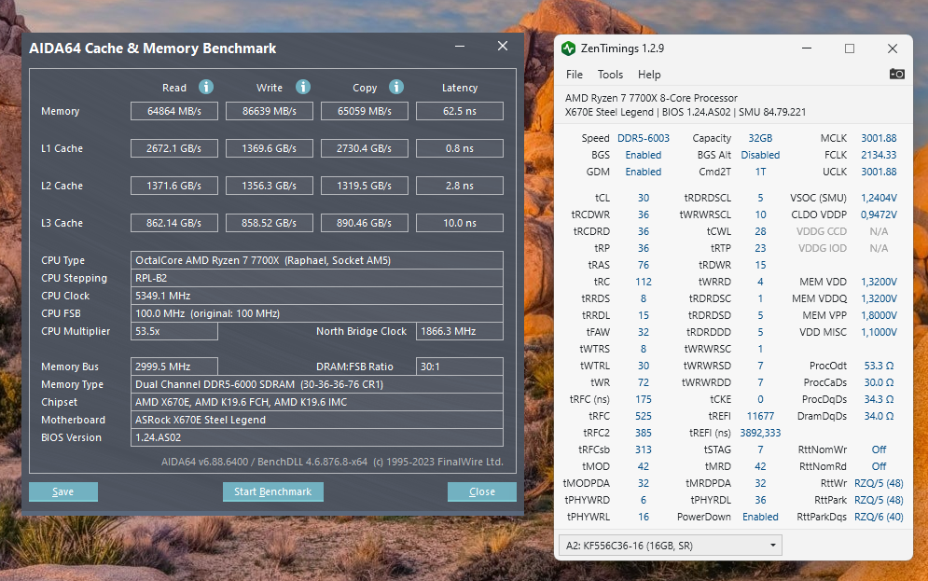Click the L1 Cache Write value 1369.6 GB/s
This screenshot has width=928, height=581.
(270, 148)
